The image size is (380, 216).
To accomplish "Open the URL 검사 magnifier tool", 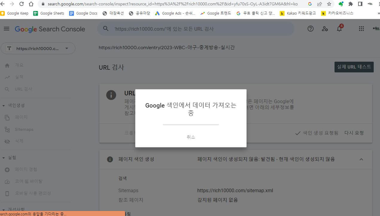I will (7, 89).
